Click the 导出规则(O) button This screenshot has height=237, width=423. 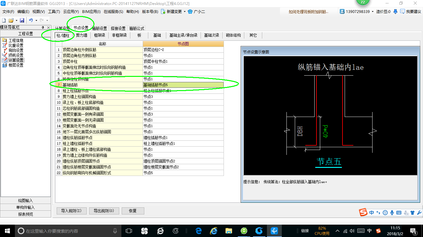[x=104, y=211]
